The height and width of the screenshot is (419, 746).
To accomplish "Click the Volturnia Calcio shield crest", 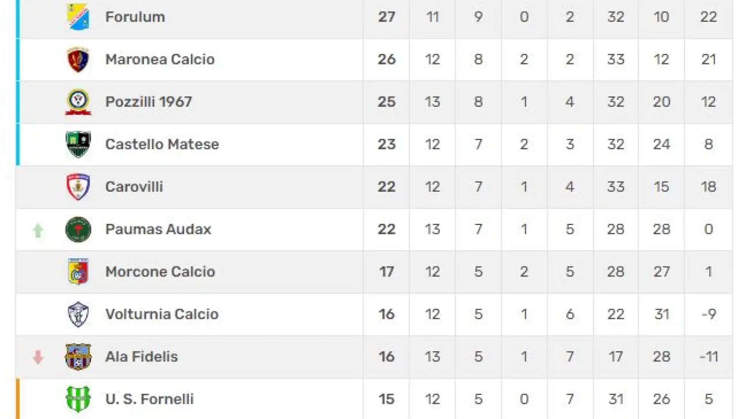I will (78, 314).
